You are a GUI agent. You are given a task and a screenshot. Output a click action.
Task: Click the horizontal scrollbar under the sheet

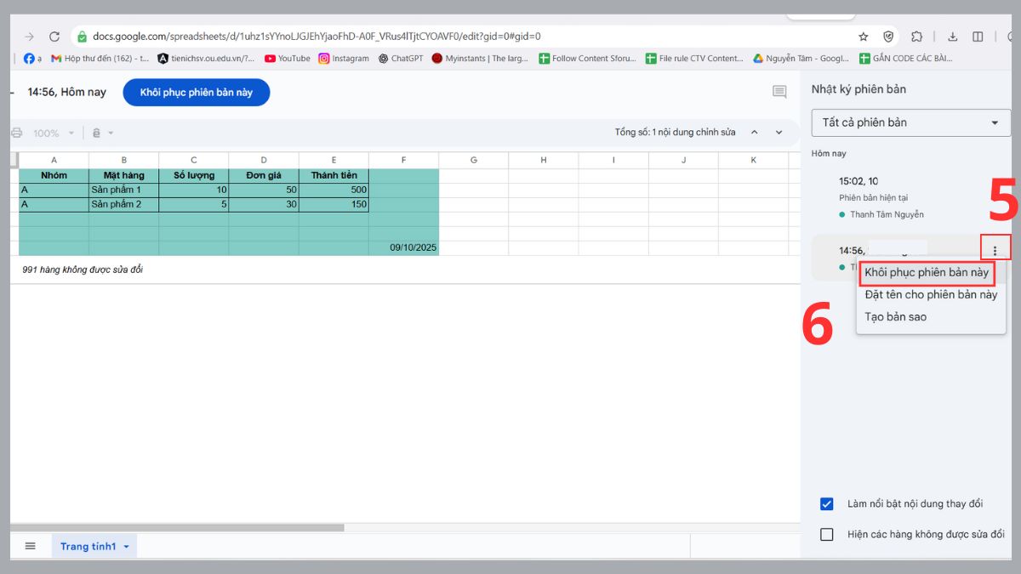pyautogui.click(x=177, y=527)
